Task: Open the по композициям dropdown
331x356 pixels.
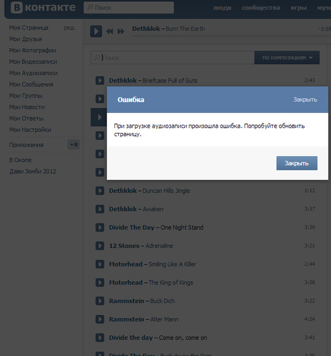Action: pyautogui.click(x=287, y=58)
